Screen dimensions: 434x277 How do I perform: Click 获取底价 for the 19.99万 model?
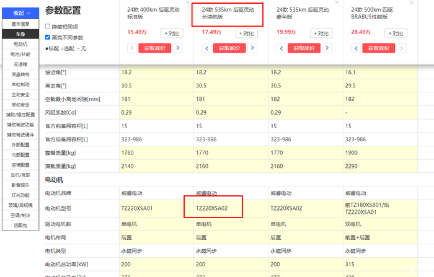point(304,48)
